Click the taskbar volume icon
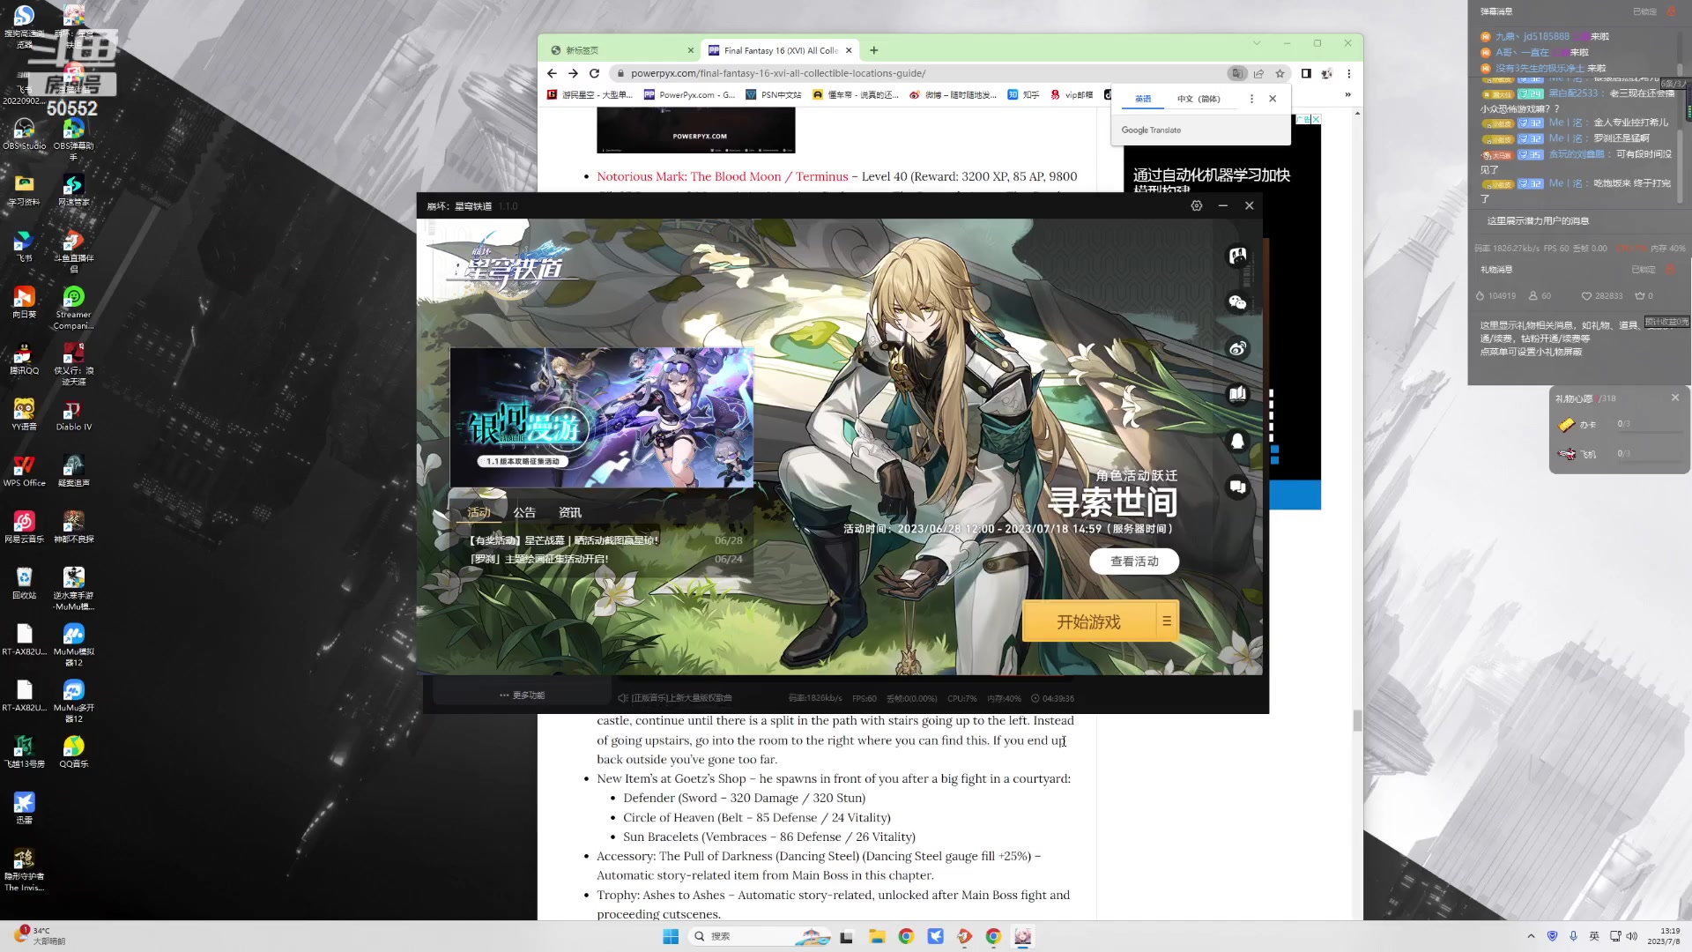 [1631, 936]
